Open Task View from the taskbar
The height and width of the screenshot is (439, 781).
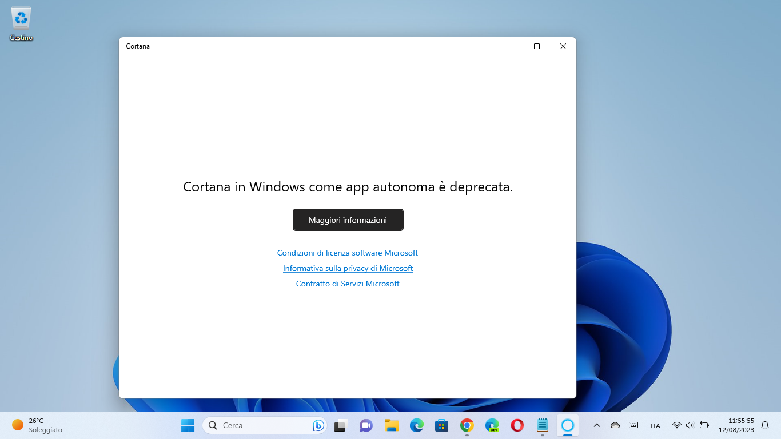[x=341, y=425]
